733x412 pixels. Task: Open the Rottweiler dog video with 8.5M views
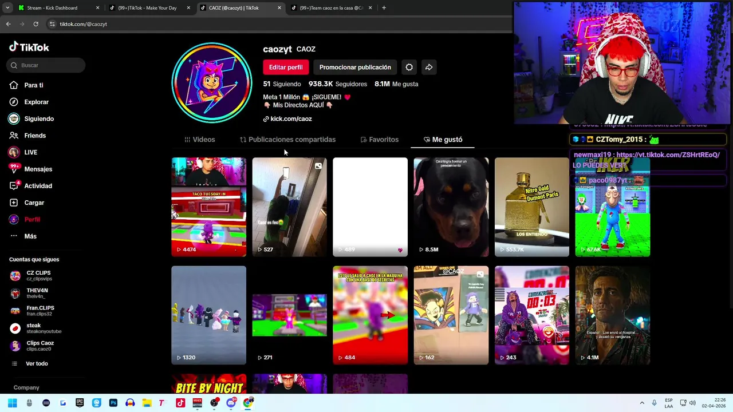point(451,207)
